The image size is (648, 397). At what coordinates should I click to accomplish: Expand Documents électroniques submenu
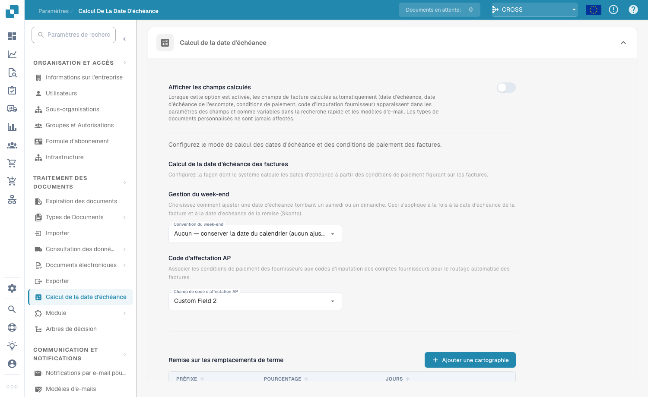point(124,265)
